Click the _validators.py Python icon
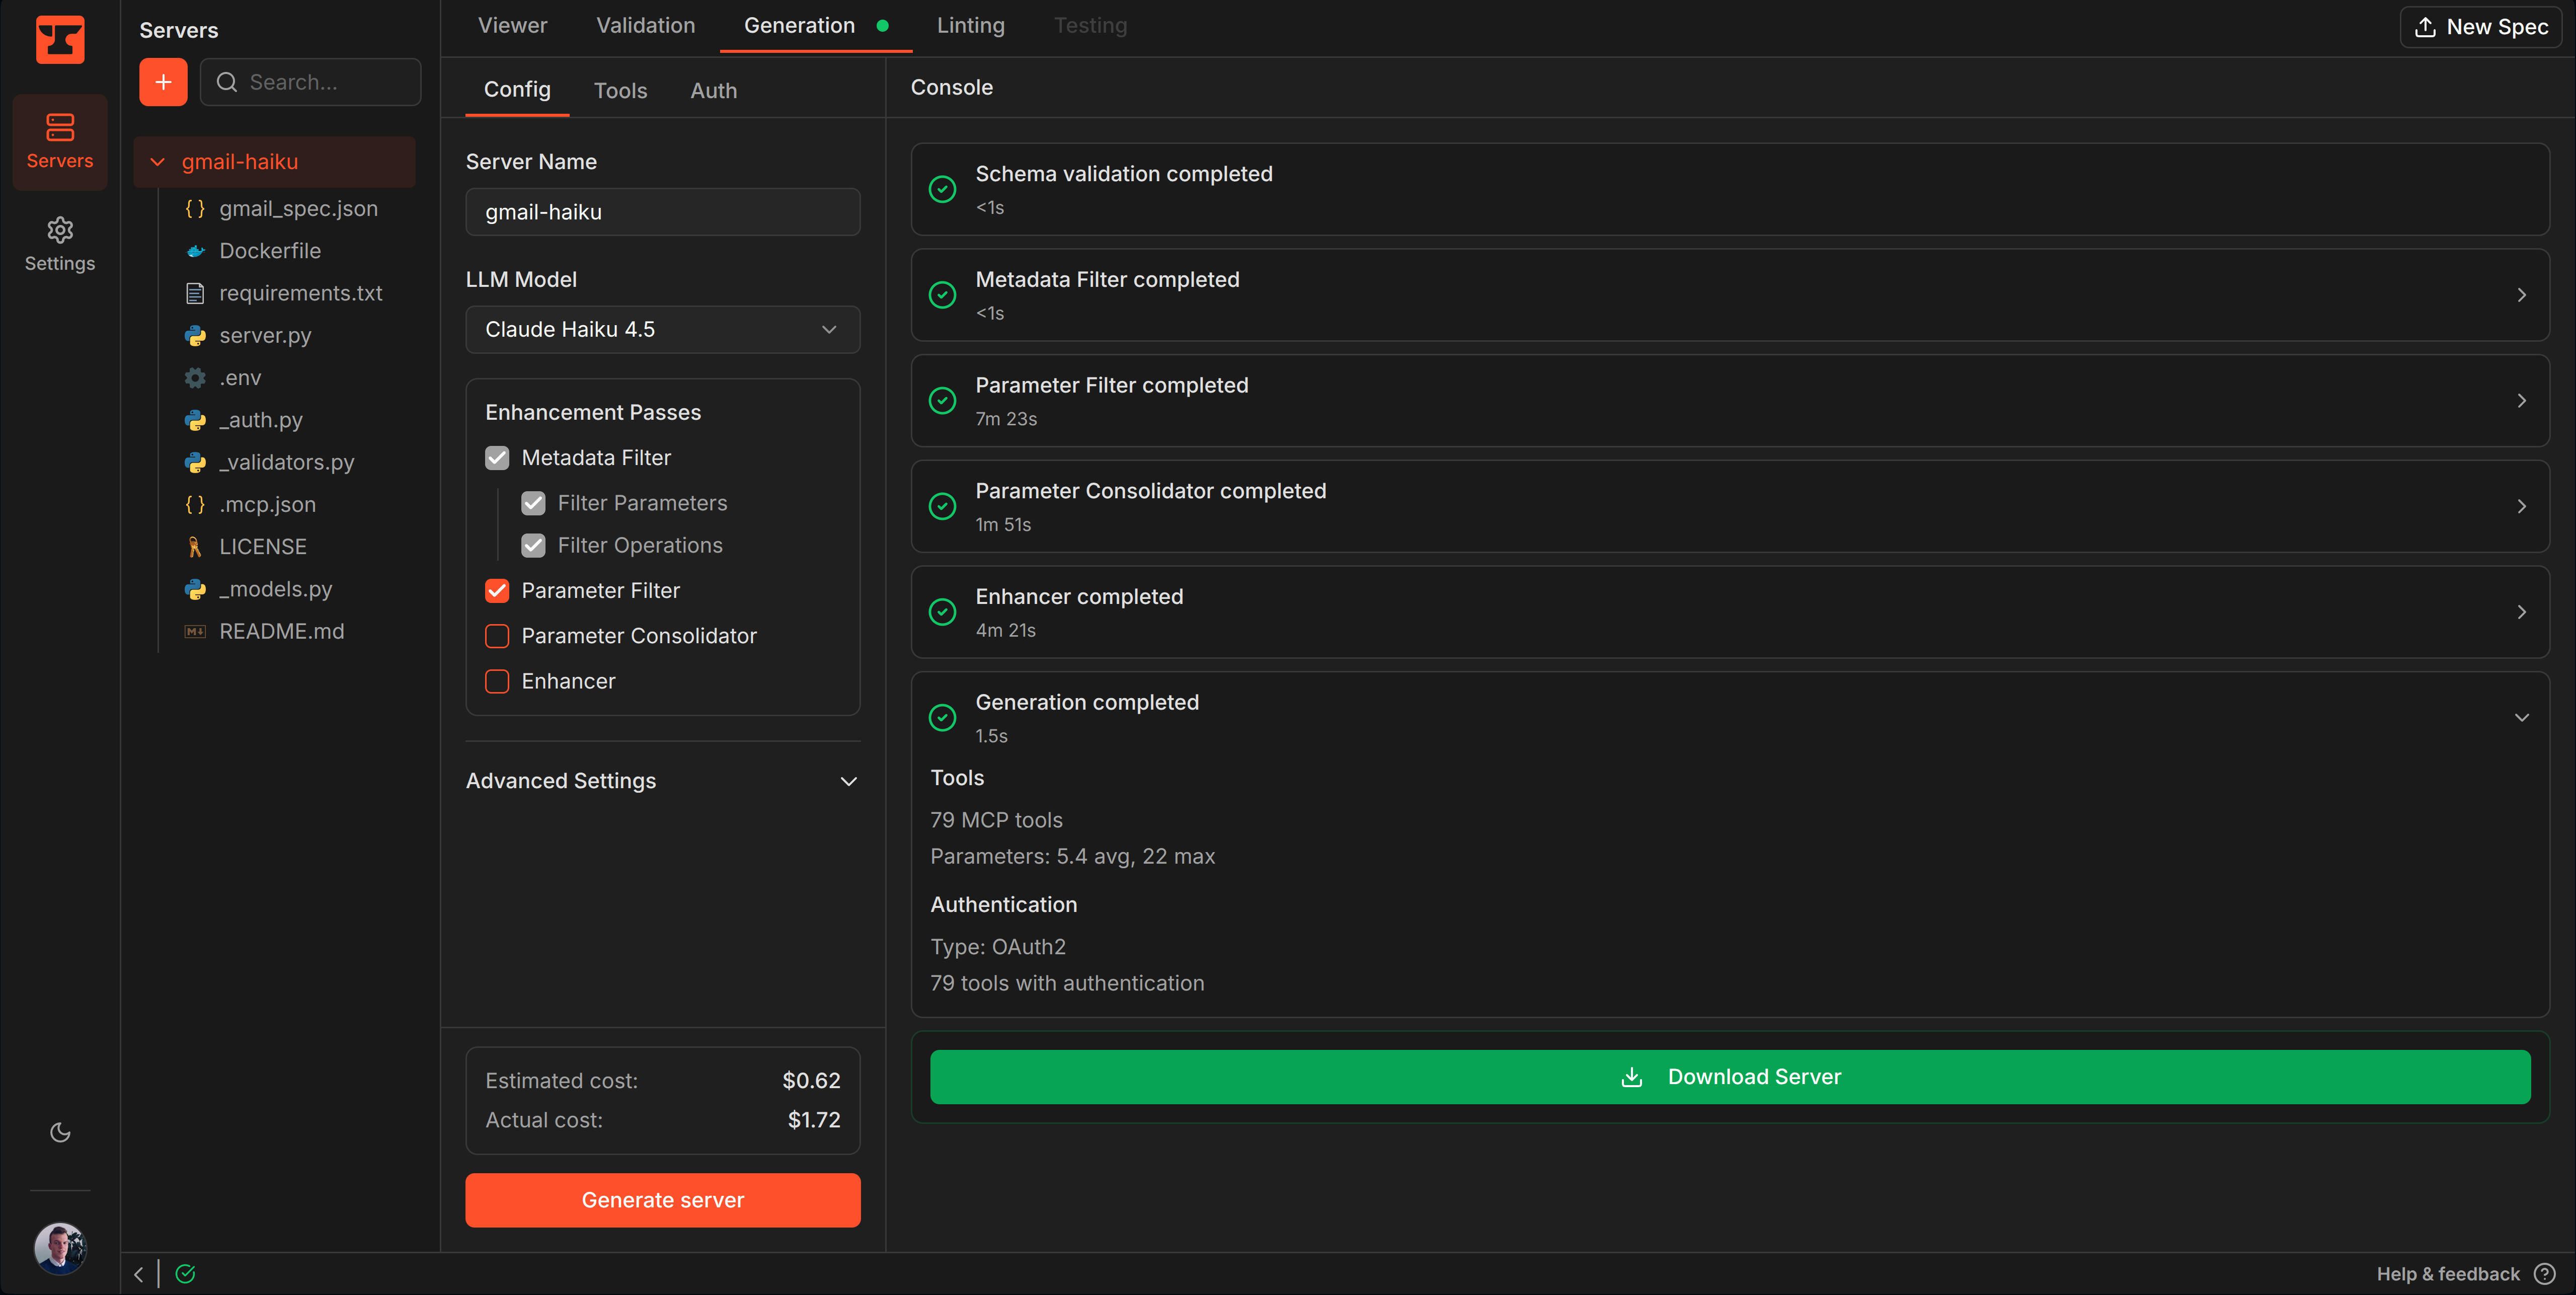This screenshot has width=2576, height=1295. pyautogui.click(x=195, y=462)
